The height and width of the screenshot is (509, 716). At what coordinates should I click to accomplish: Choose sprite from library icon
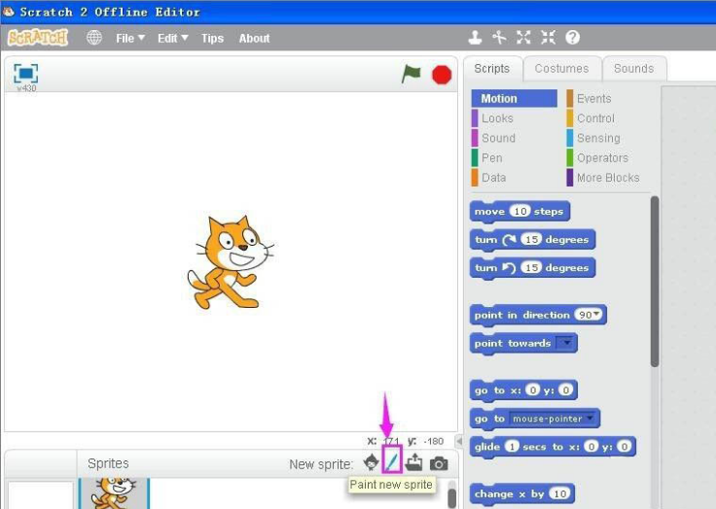click(x=371, y=463)
